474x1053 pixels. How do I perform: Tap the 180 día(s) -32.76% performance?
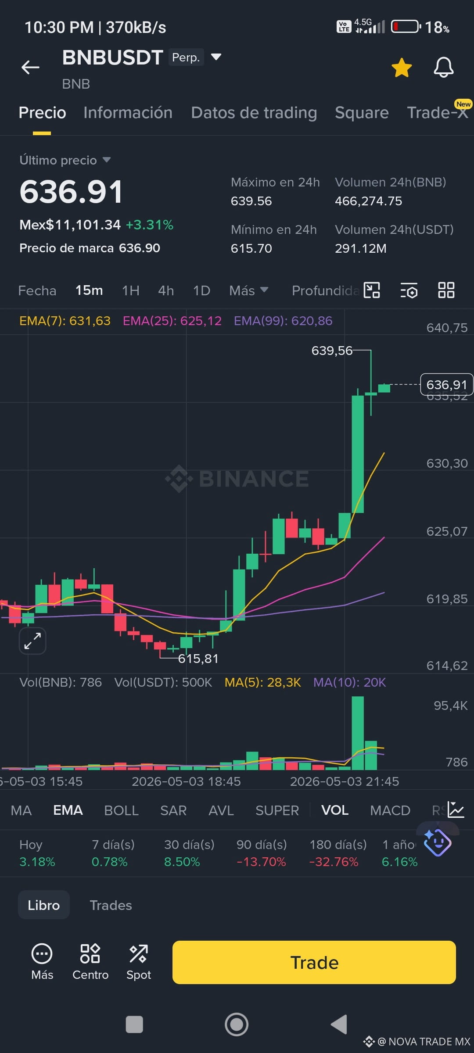[x=338, y=853]
